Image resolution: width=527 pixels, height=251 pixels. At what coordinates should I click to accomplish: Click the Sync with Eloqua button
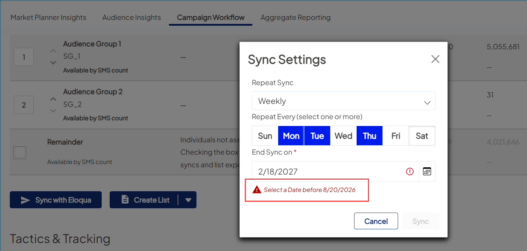pos(55,200)
